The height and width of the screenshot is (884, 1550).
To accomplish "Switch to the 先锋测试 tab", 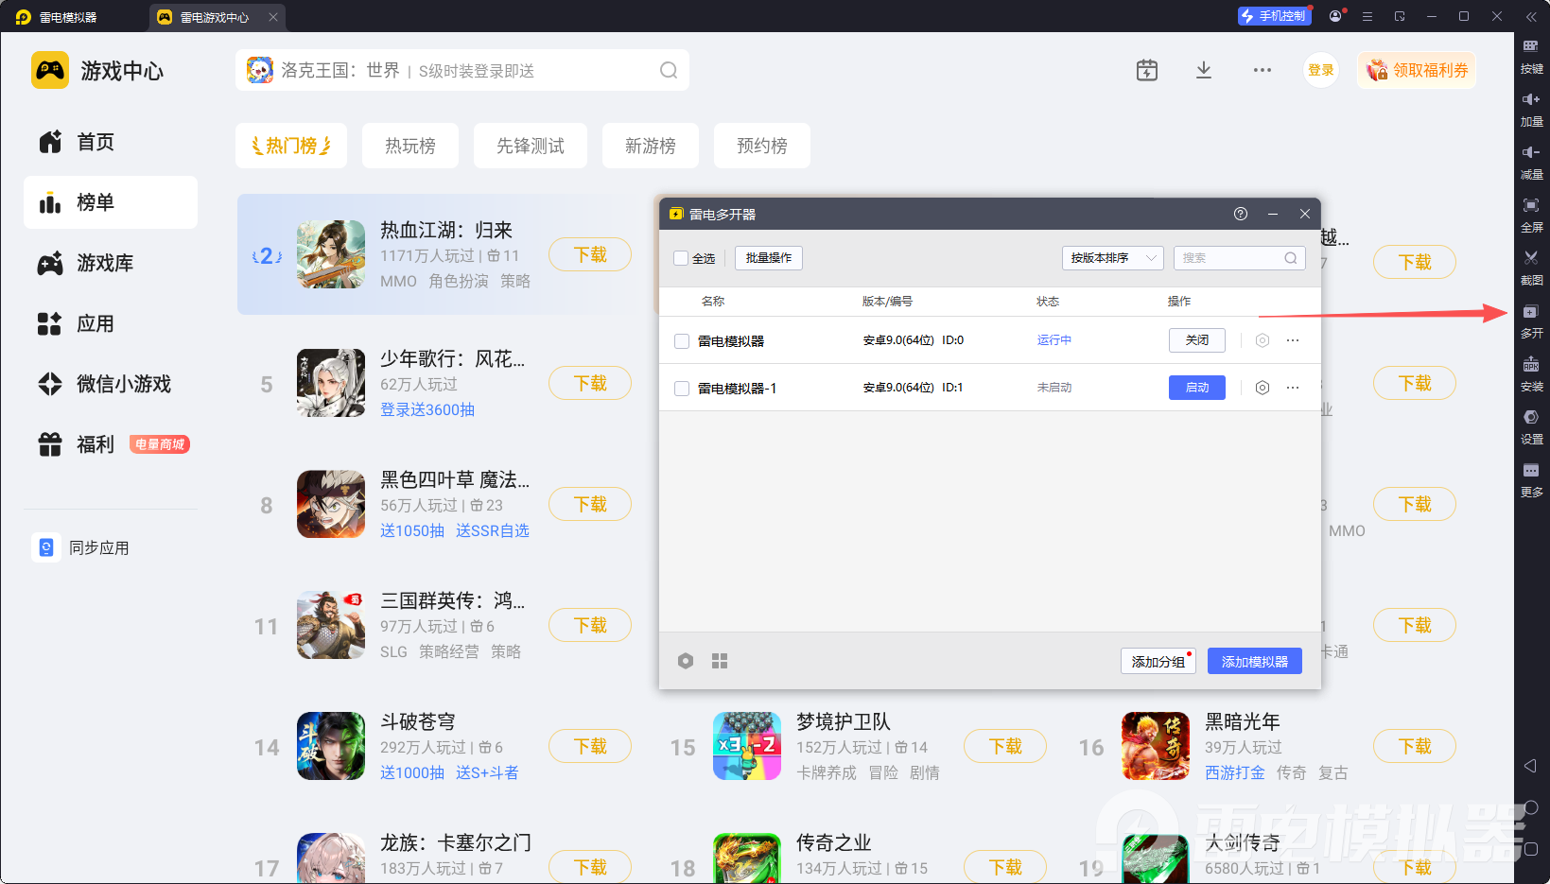I will [531, 146].
